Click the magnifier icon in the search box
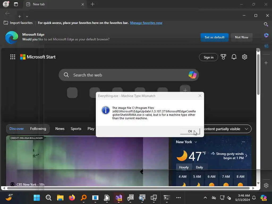The image size is (272, 204). point(66,75)
